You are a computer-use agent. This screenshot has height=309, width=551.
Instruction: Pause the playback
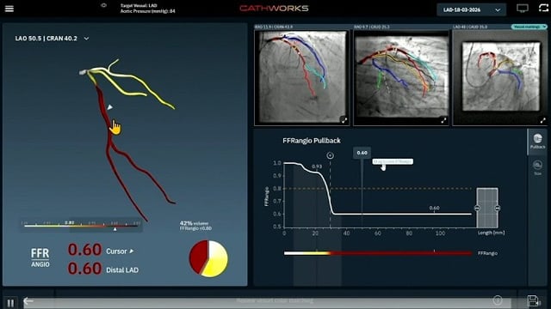(10, 303)
